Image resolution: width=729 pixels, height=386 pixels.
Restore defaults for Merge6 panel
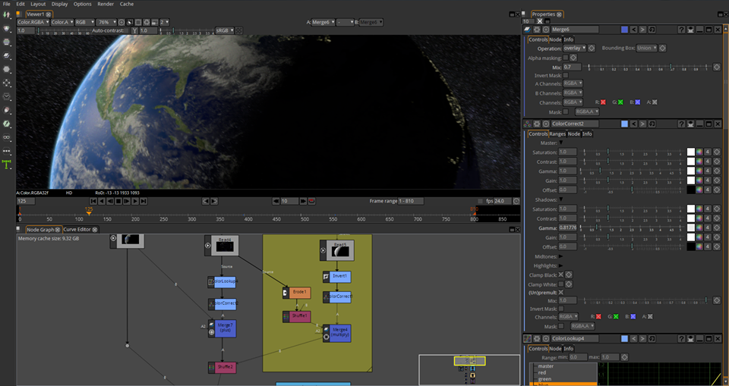652,30
